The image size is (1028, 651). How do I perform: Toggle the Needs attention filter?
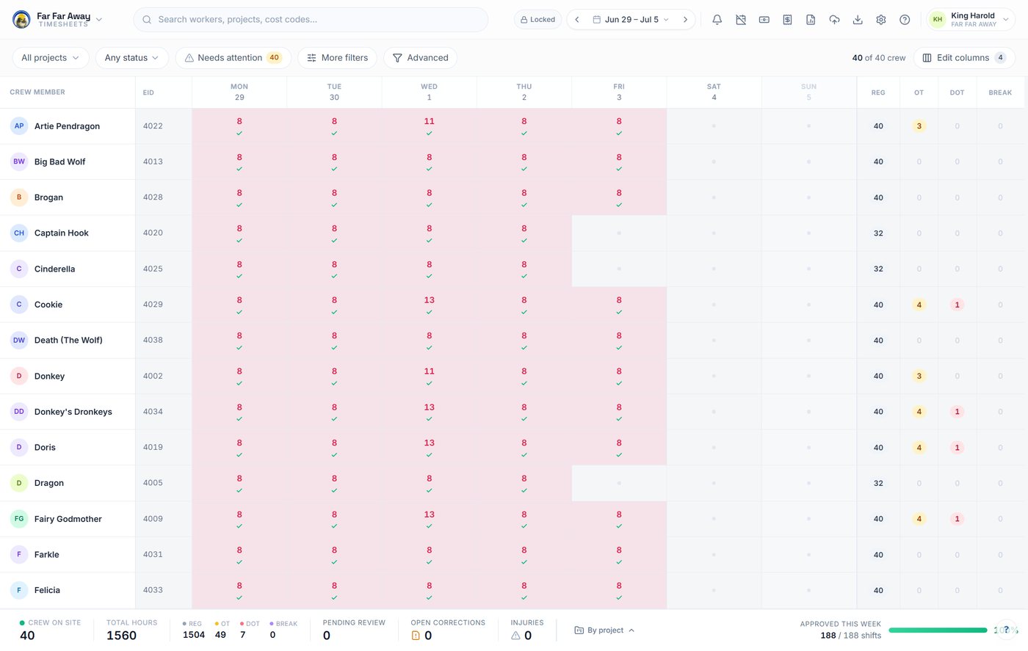(x=232, y=58)
